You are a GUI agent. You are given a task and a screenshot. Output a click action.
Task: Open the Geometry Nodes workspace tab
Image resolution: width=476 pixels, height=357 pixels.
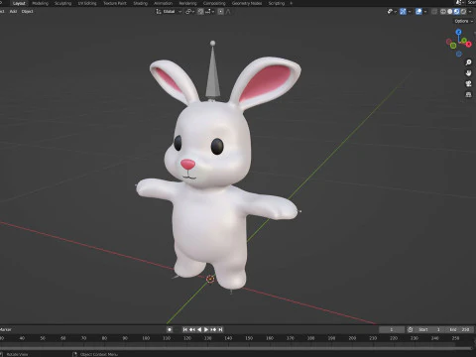click(247, 3)
